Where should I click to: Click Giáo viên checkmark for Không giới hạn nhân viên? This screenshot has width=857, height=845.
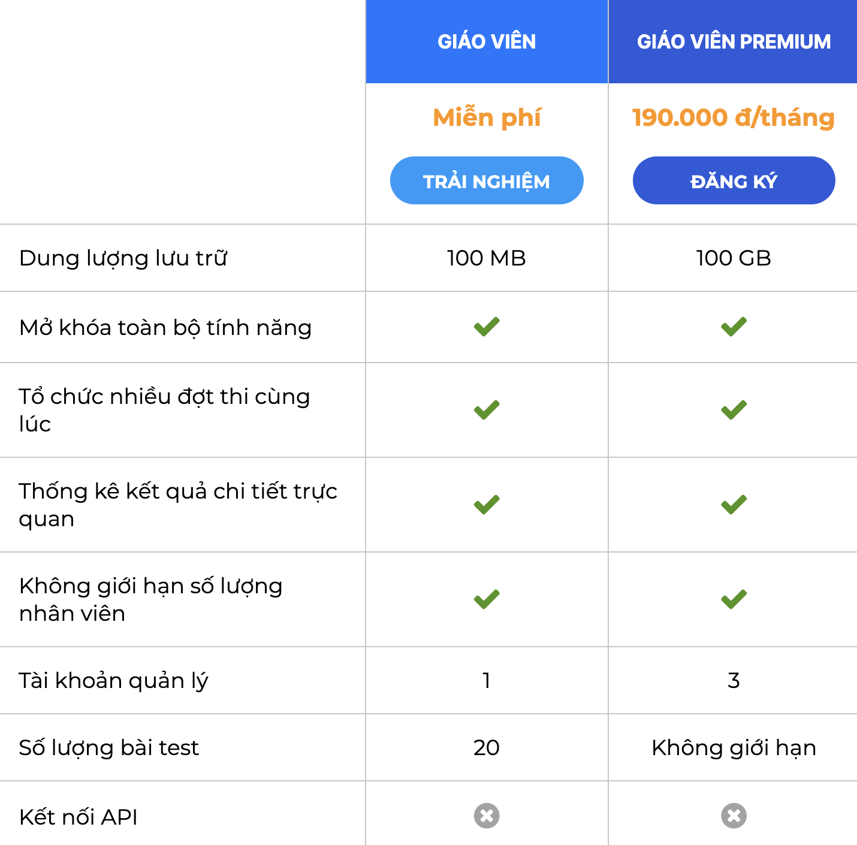point(487,599)
